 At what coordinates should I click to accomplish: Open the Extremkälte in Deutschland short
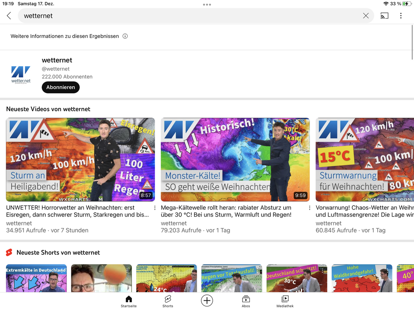[x=36, y=278]
